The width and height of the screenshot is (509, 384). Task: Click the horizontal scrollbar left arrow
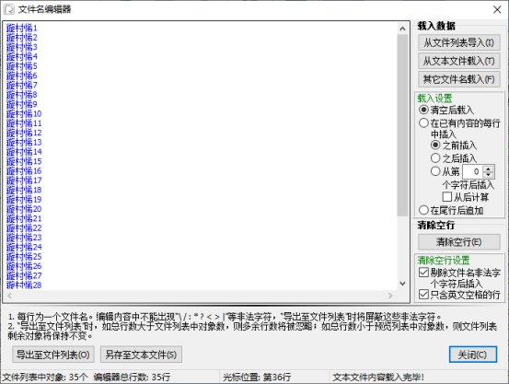9,296
